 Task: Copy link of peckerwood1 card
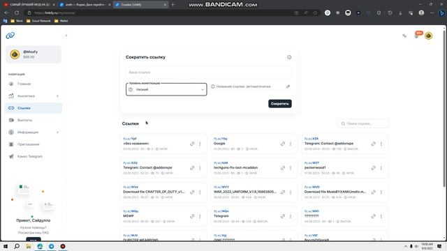click(x=374, y=168)
